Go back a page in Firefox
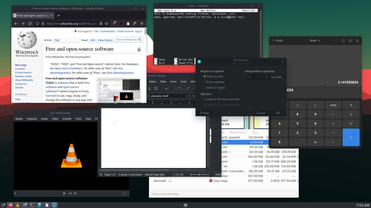371x208 pixels. [x=16, y=23]
